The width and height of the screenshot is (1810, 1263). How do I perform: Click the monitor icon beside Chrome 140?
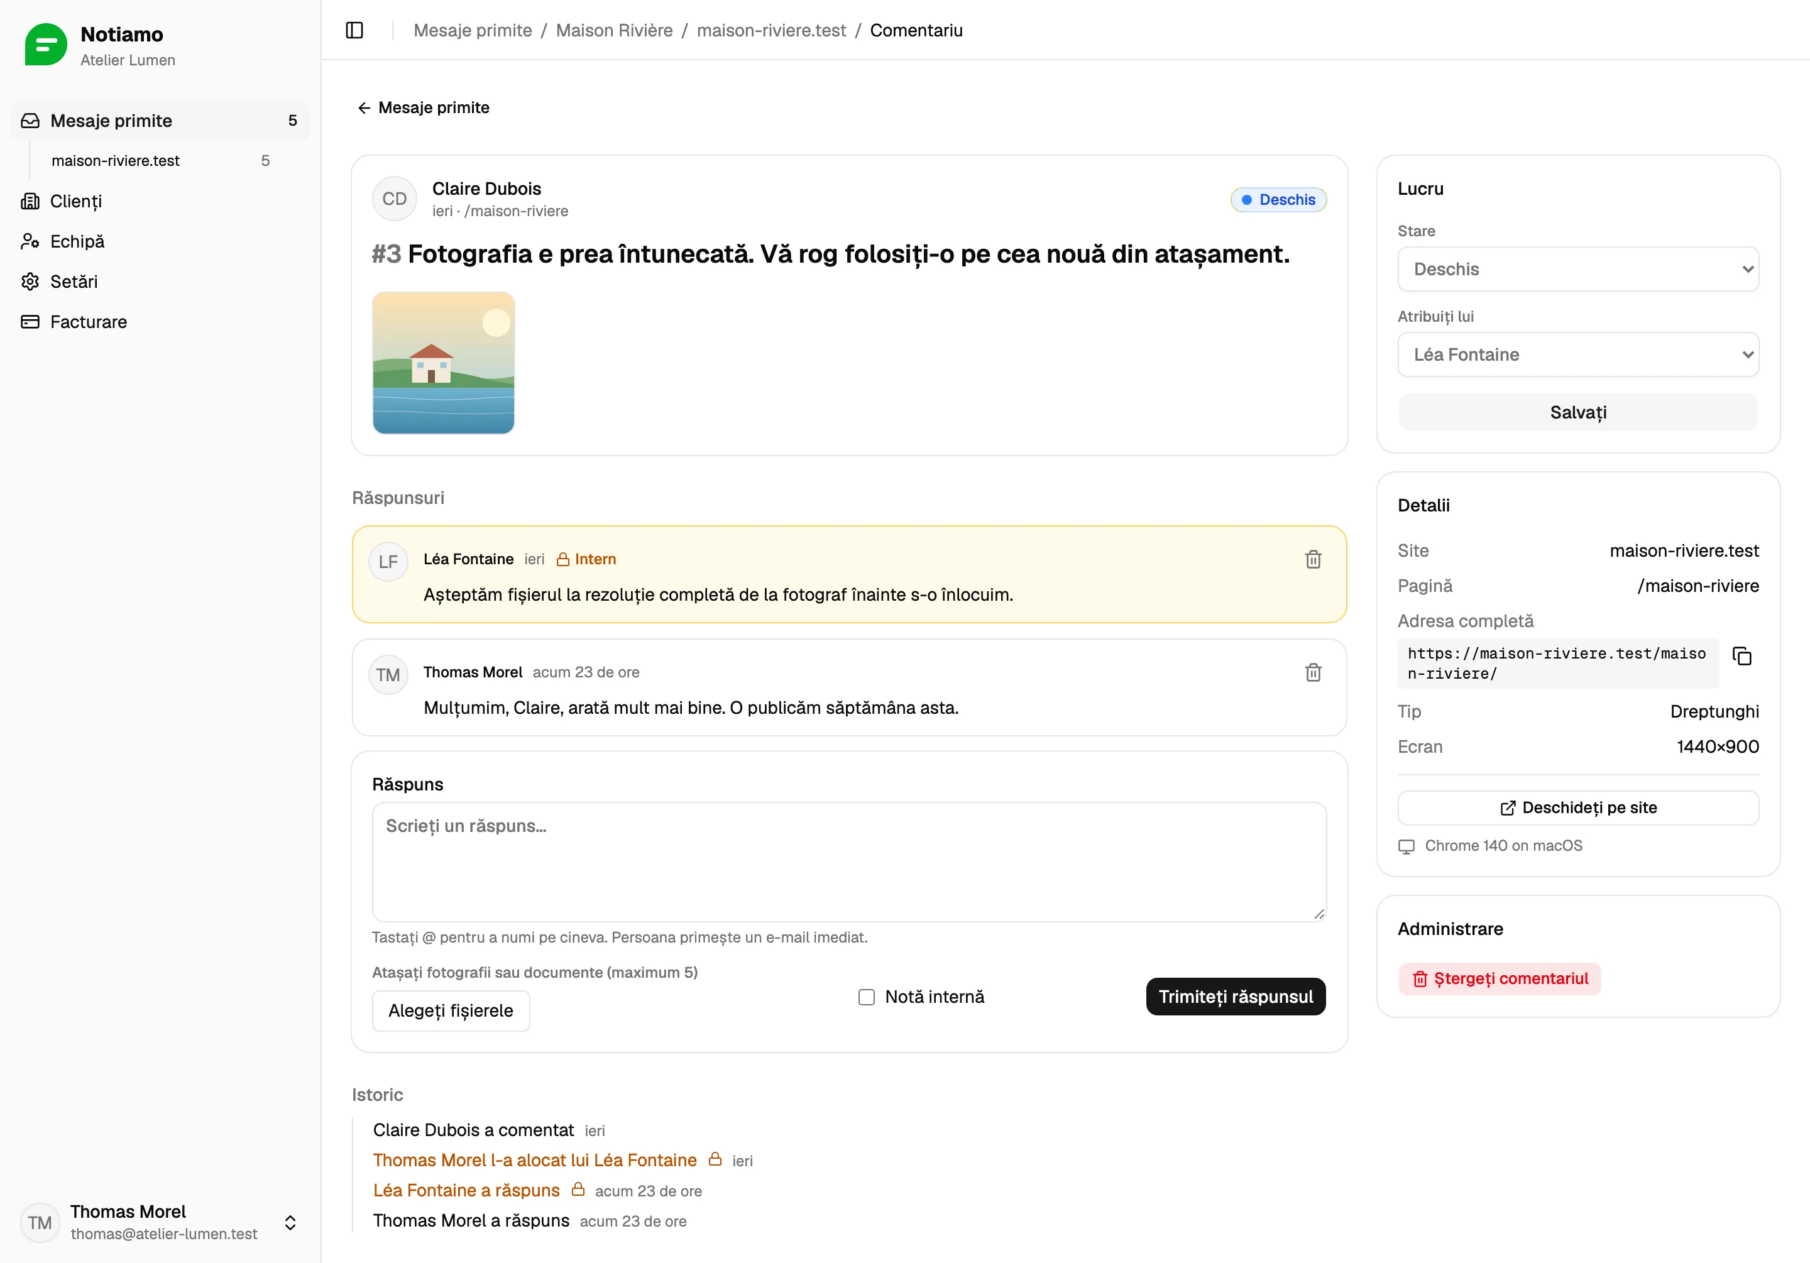click(1407, 846)
